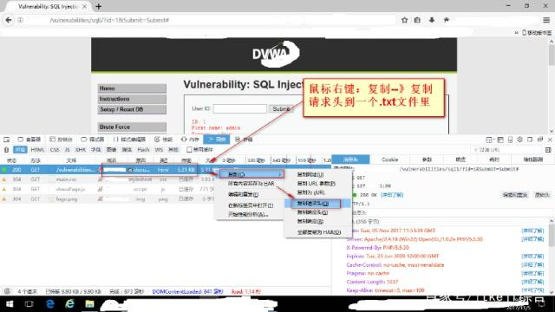Open the Debugger (调试器) panel
This screenshot has width=555, height=312.
click(93, 140)
